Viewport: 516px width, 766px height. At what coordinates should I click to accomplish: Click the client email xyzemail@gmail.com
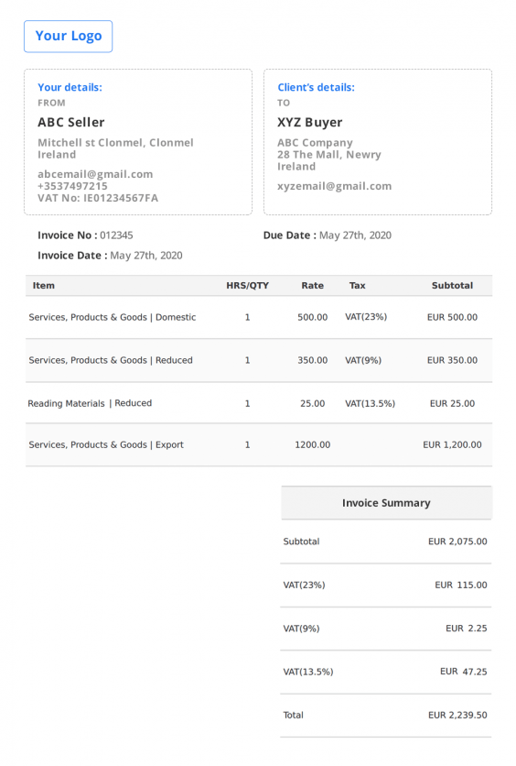pyautogui.click(x=335, y=186)
